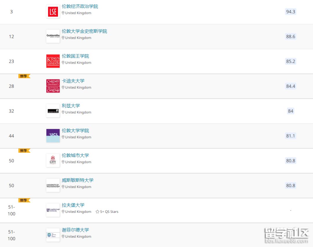The width and height of the screenshot is (313, 247).
Task: Click the Loughborough University logo
Action: coord(52,210)
